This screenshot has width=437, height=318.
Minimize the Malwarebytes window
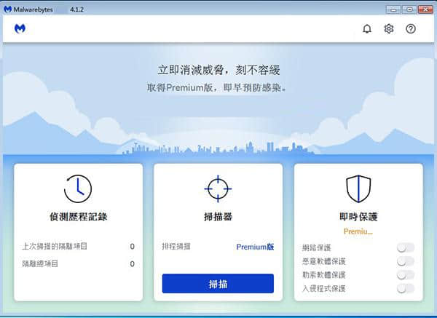(x=393, y=9)
